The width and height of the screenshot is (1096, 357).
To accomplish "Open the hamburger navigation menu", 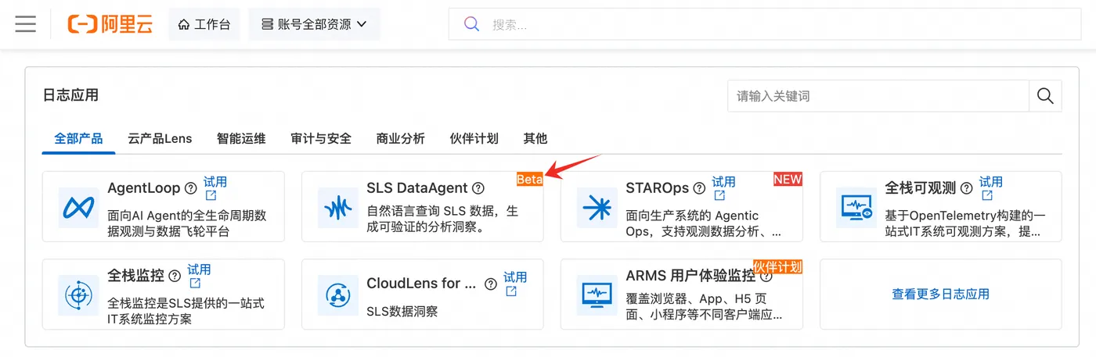I will coord(26,24).
